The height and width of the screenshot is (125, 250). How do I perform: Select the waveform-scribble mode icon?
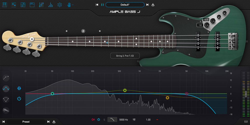(6, 110)
